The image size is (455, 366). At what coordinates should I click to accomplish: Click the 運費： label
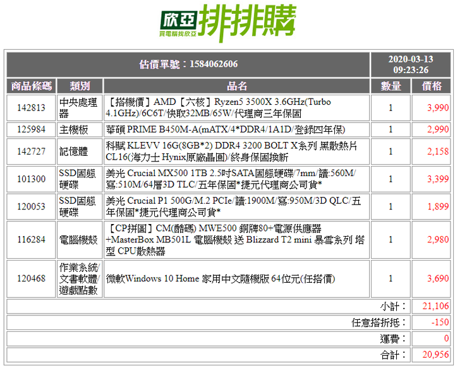[394, 339]
